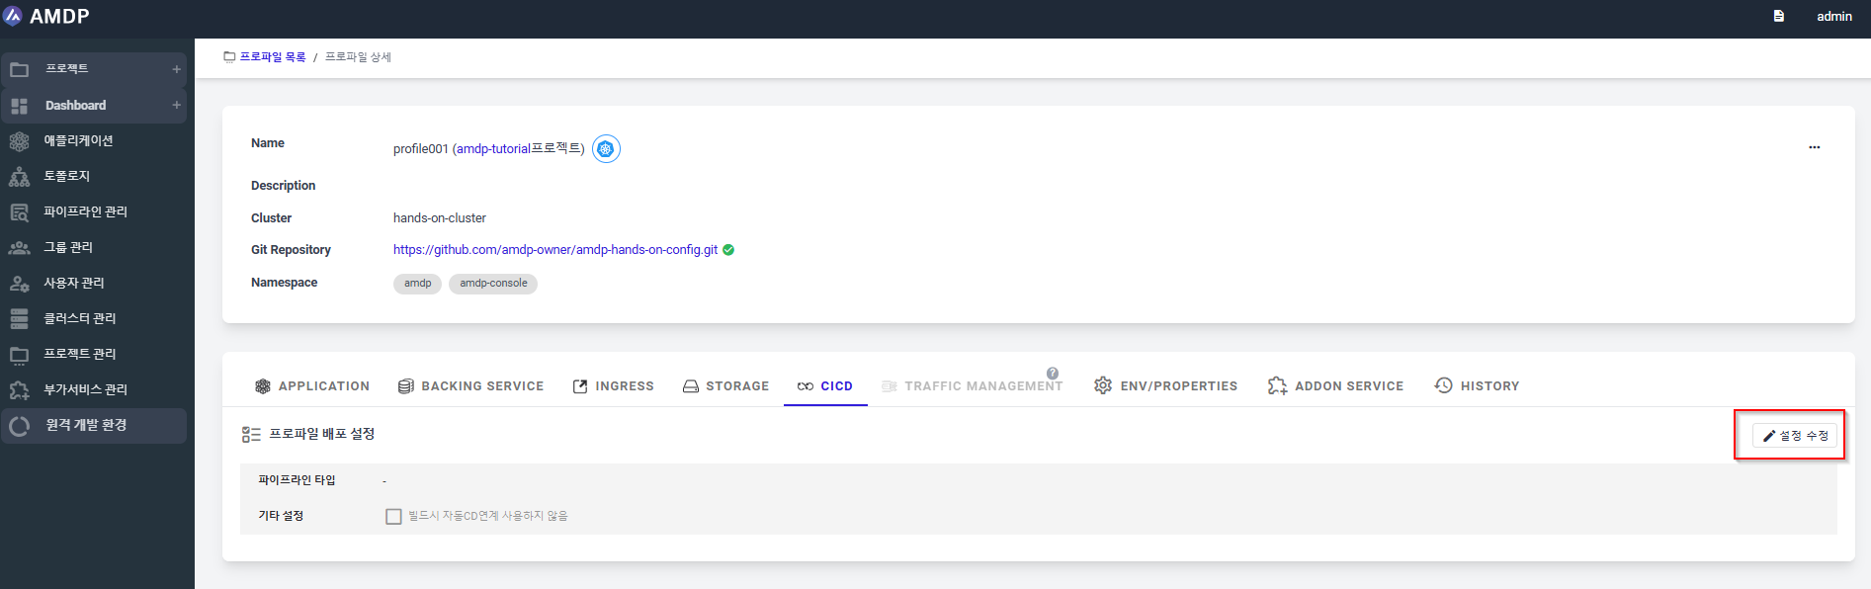
Task: Click the 토폴로지 hierarchy icon
Action: [19, 176]
